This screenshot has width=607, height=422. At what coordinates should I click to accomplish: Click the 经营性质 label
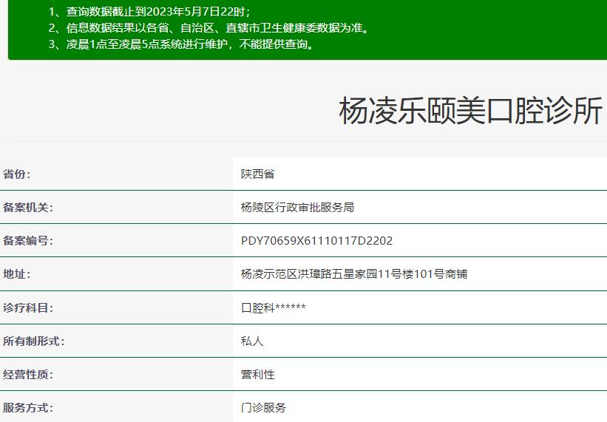click(28, 375)
